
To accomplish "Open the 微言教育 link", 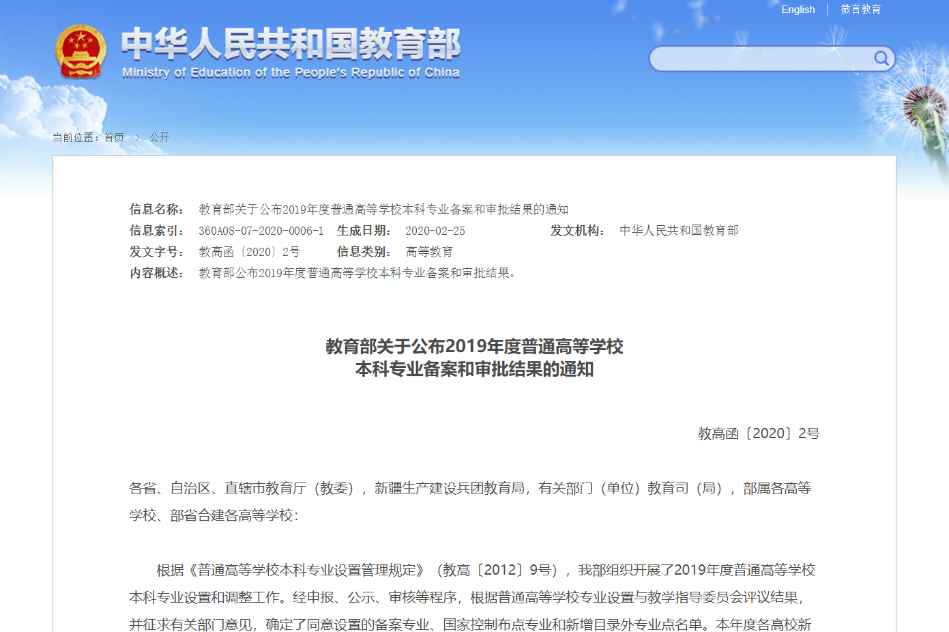I will (860, 10).
